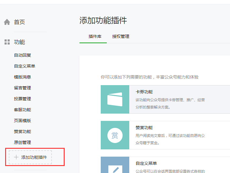Open the 赞赏功能 plugin card title
This screenshot has width=230, height=173.
(144, 128)
